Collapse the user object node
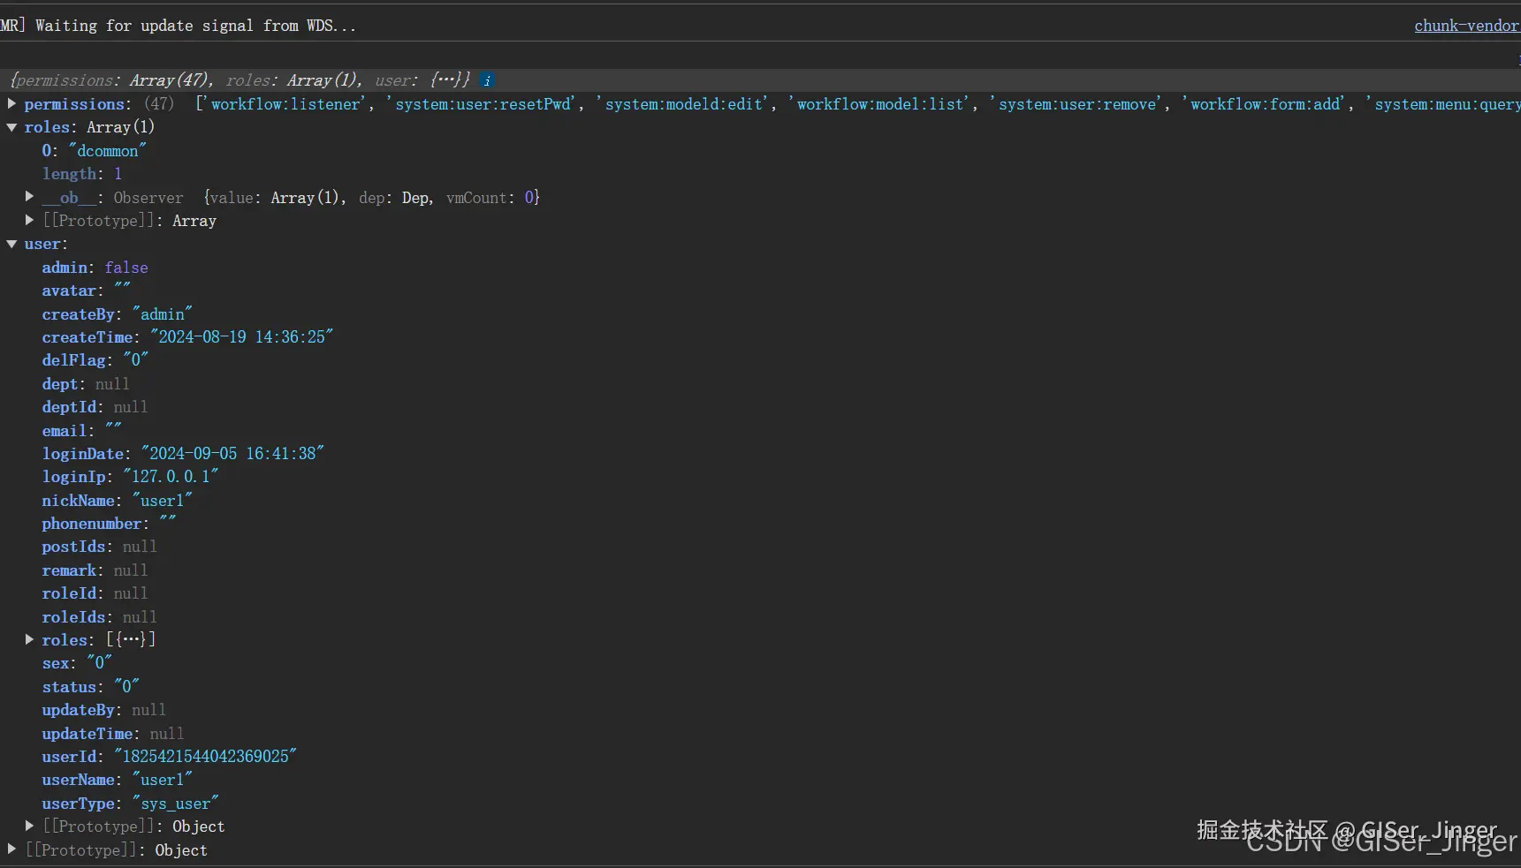Viewport: 1521px width, 868px height. point(11,244)
